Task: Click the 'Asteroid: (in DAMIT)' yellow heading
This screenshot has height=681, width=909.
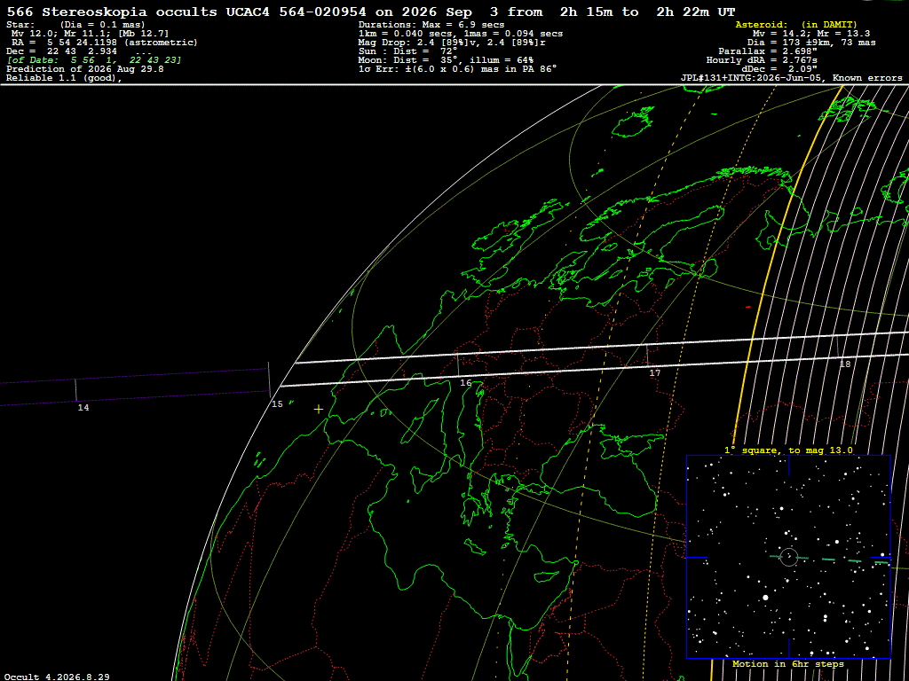Action: pos(796,24)
